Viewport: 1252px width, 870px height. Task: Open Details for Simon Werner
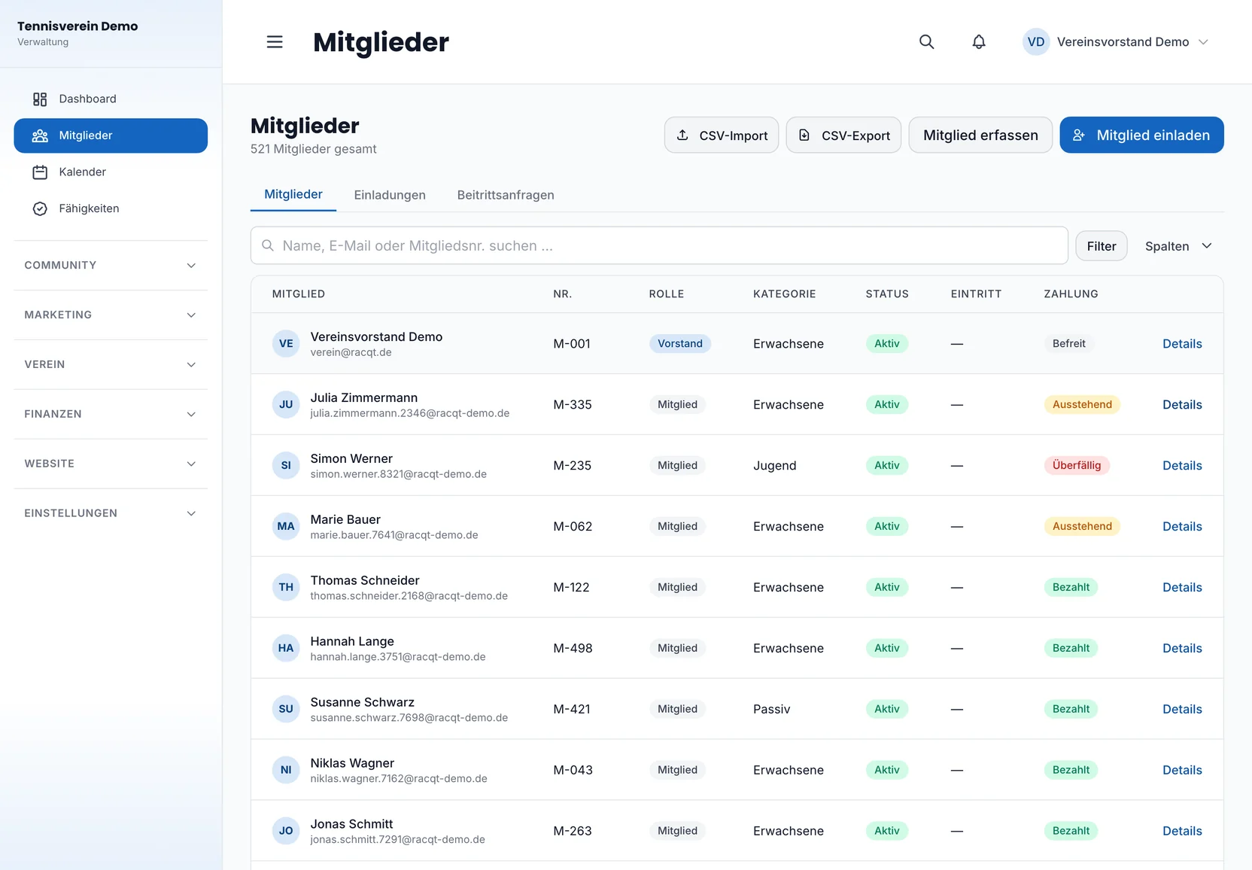1182,466
